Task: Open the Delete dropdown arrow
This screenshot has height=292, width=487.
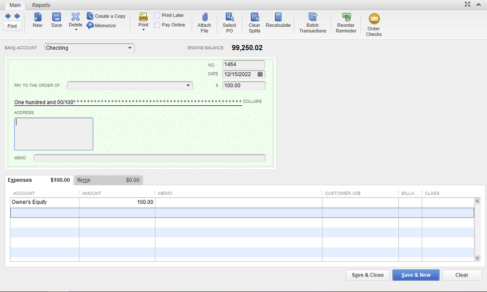Action: 76,30
